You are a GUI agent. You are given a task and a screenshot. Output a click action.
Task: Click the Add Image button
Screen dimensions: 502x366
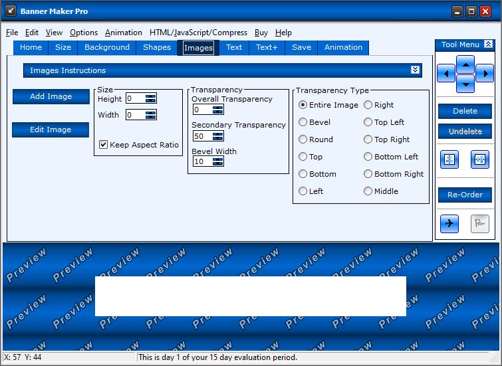click(x=51, y=96)
